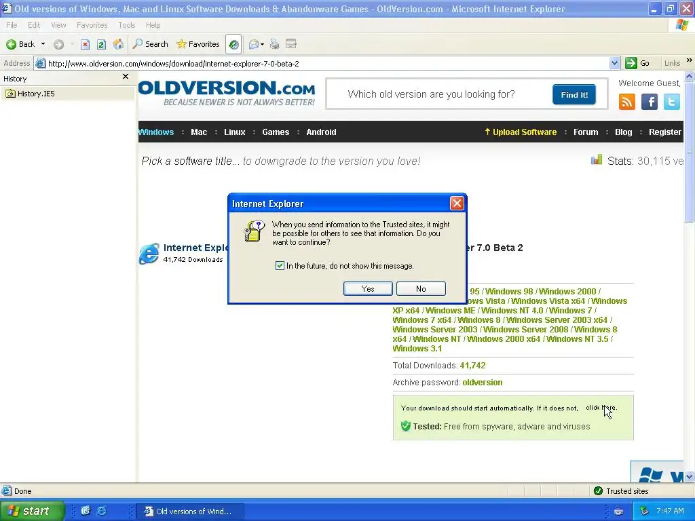Switch to the Windows tab
Screen dimensions: 695x521
pyautogui.click(x=156, y=132)
